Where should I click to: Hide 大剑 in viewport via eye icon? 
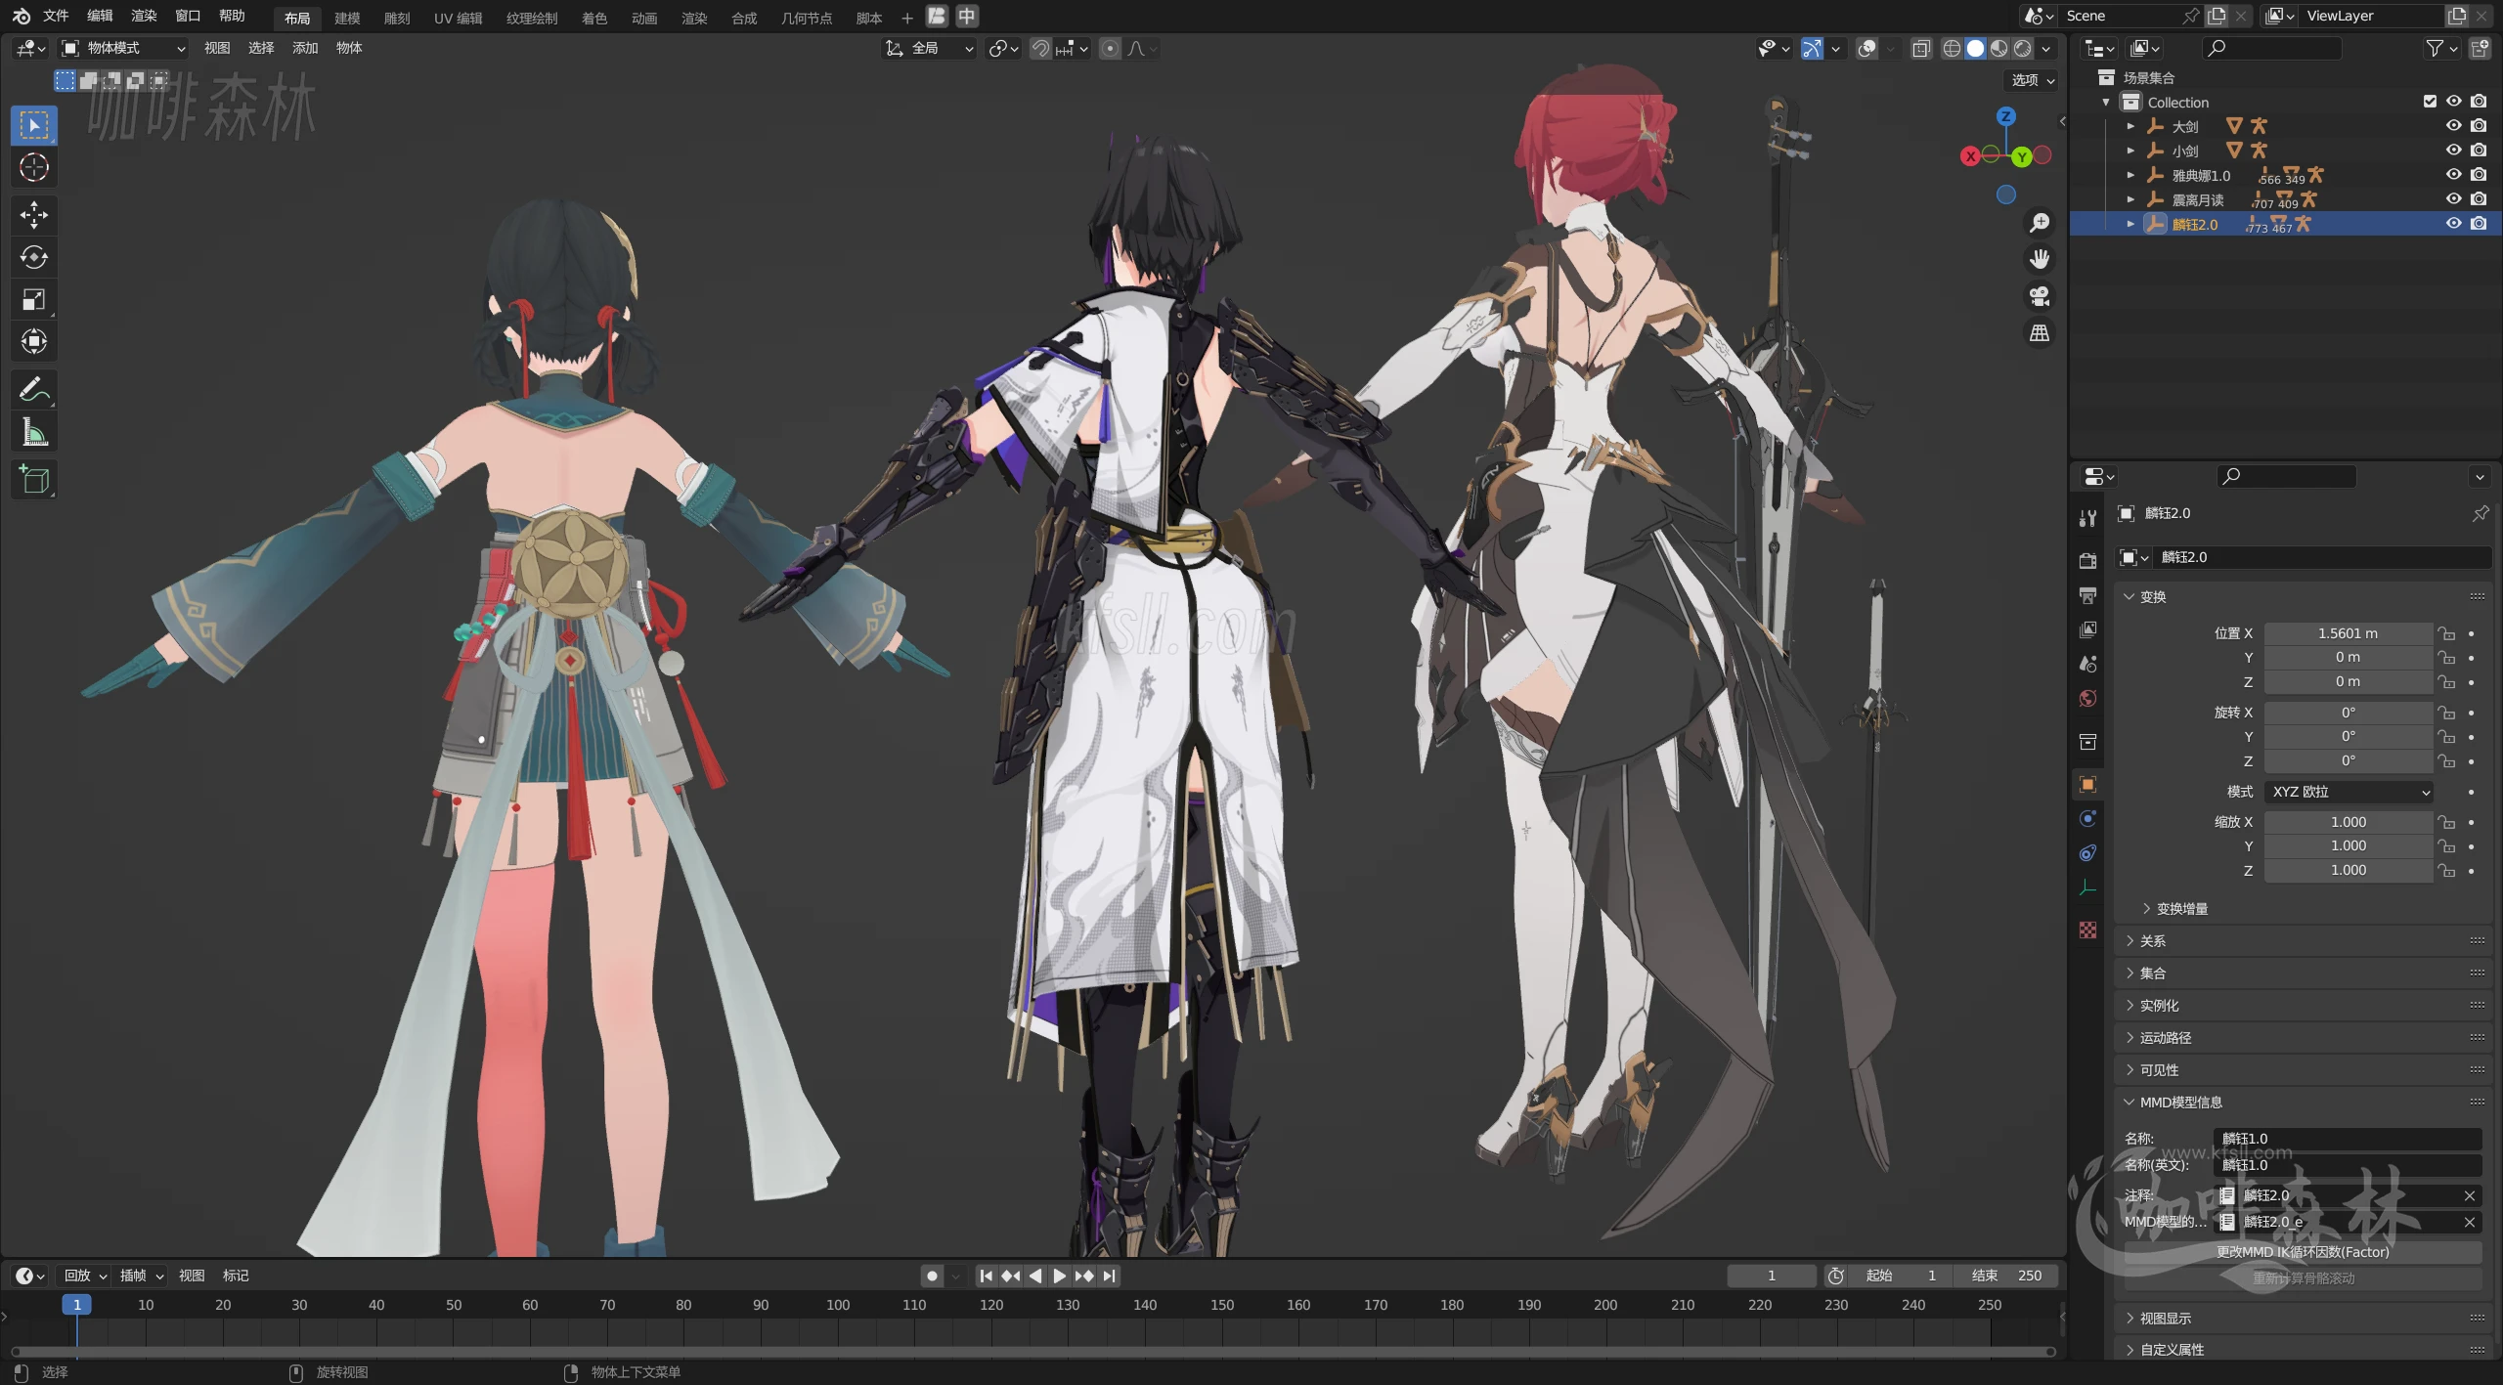[x=2453, y=125]
